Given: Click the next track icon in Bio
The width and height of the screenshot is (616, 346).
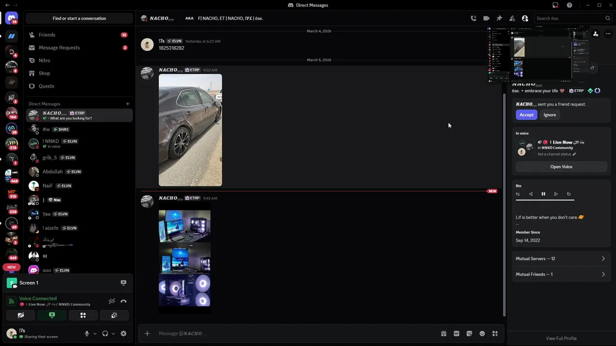Looking at the screenshot, I should coord(556,194).
